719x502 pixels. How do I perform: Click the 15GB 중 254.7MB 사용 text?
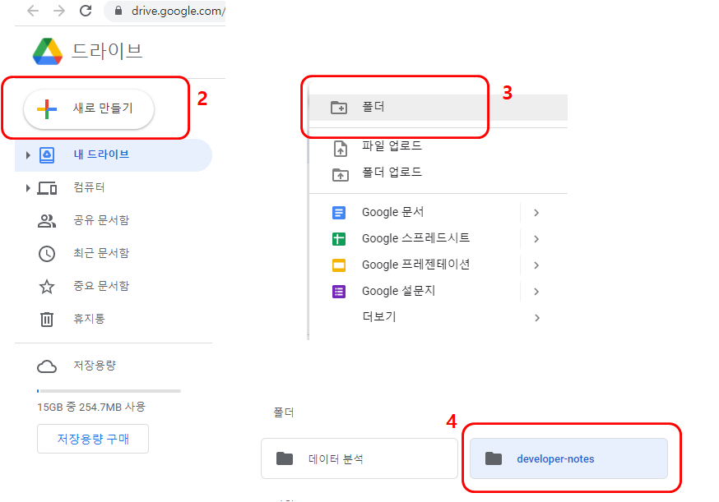(x=91, y=407)
